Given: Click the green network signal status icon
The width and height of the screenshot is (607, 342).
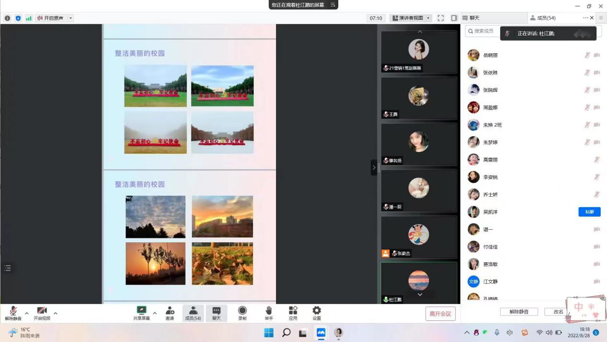Looking at the screenshot, I should click(29, 18).
